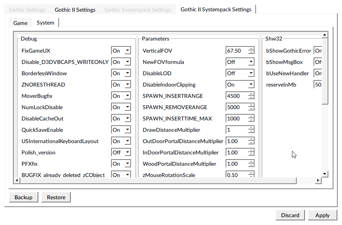The image size is (342, 225).
Task: Apply the settings changes
Action: tap(322, 215)
